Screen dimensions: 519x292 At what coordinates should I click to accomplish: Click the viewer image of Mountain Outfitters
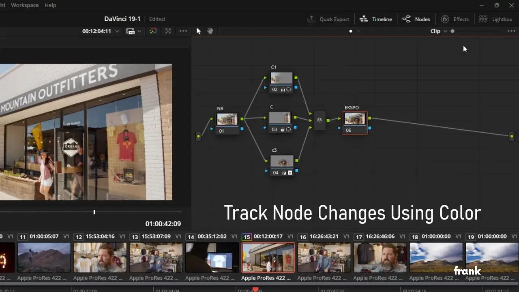pos(86,132)
